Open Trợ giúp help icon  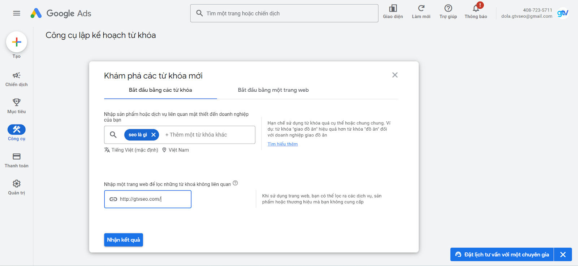[448, 8]
